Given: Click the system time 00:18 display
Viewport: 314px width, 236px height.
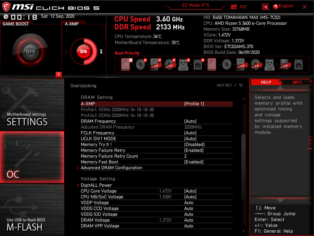Looking at the screenshot, I should (24, 17).
